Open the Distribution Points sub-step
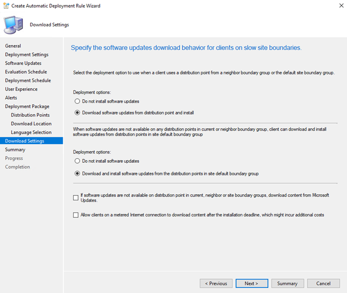 (31, 115)
